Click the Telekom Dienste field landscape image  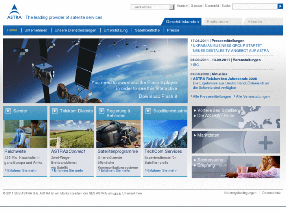click(x=72, y=134)
